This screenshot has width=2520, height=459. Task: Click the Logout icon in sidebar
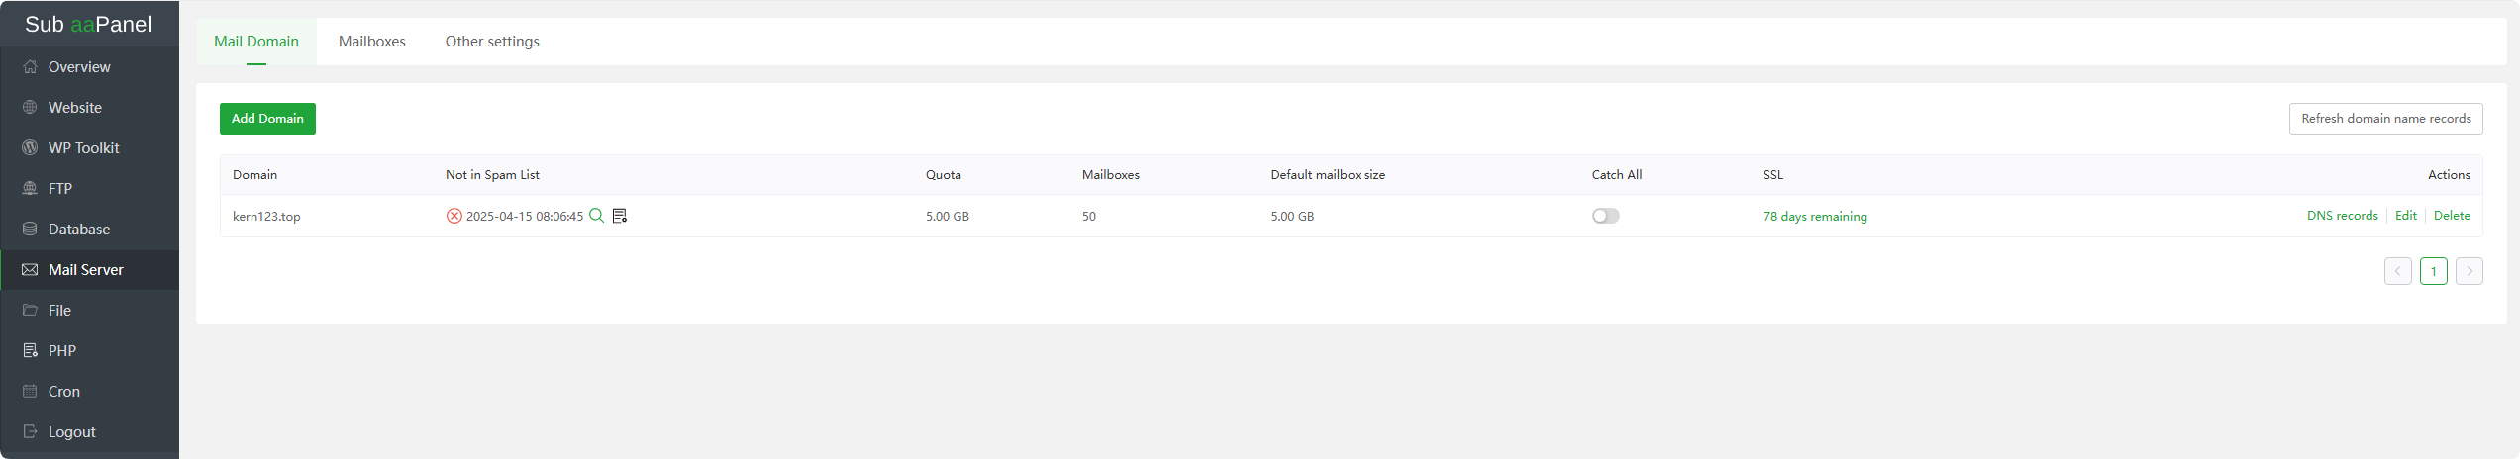tap(30, 432)
